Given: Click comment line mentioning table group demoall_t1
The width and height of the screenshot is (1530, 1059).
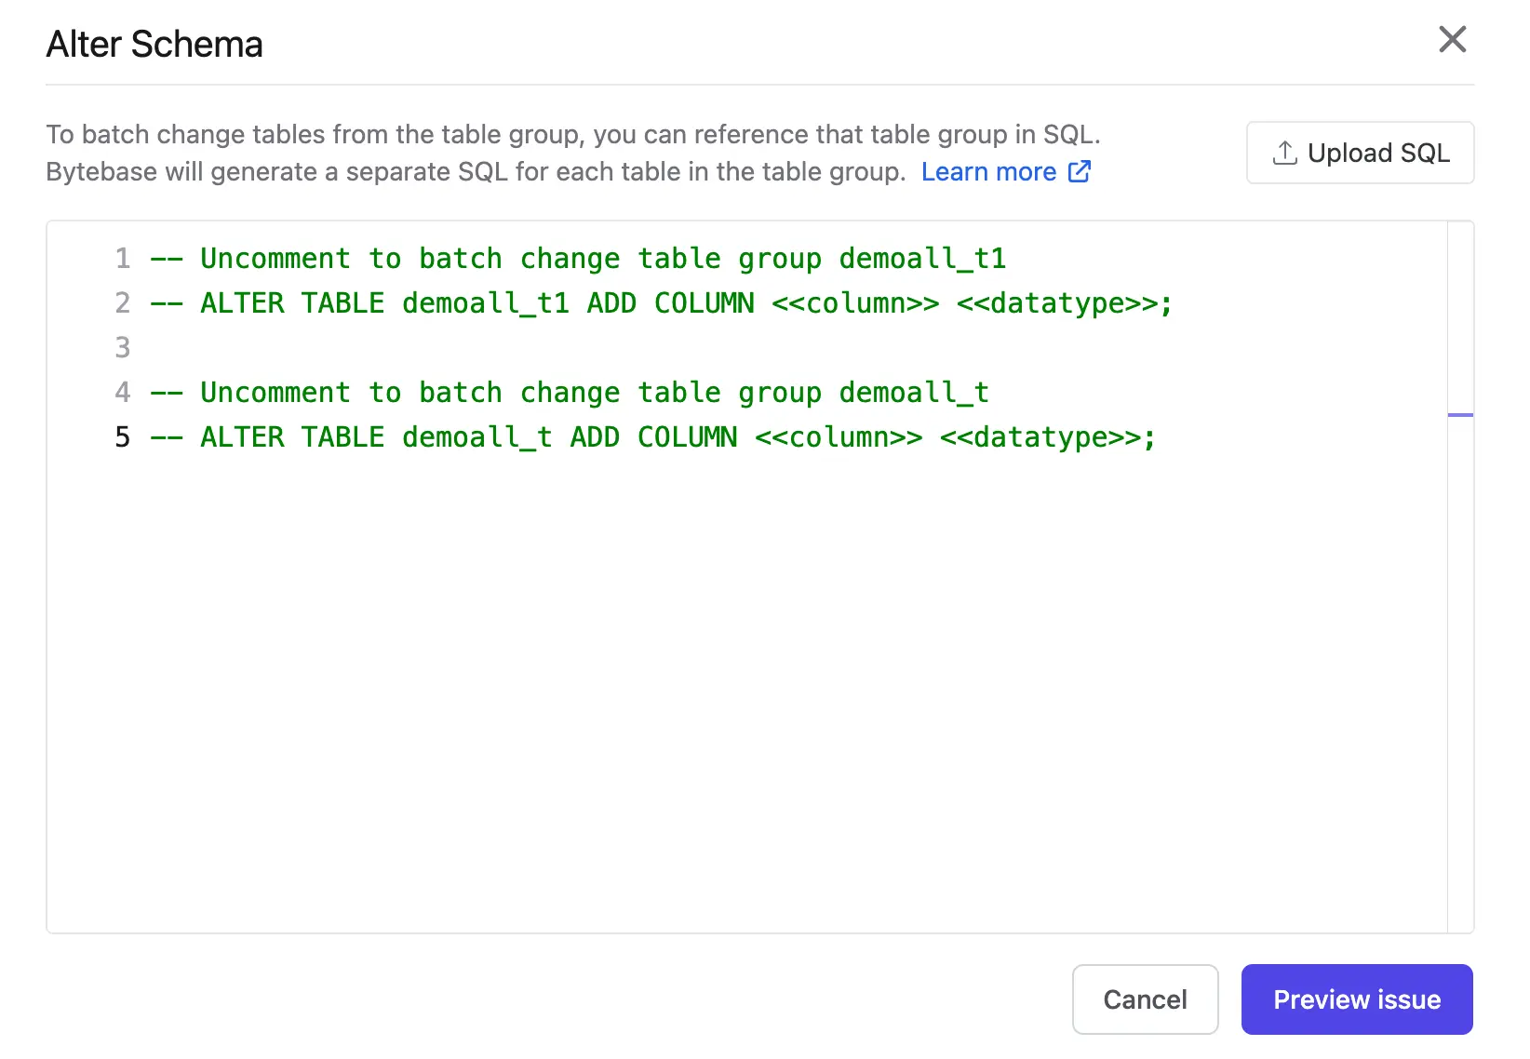Looking at the screenshot, I should click(x=578, y=259).
